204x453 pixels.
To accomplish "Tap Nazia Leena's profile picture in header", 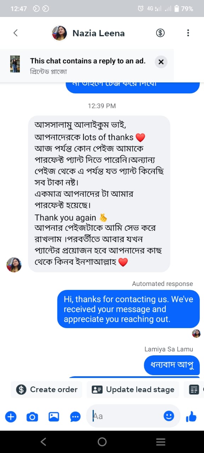I will click(x=59, y=33).
